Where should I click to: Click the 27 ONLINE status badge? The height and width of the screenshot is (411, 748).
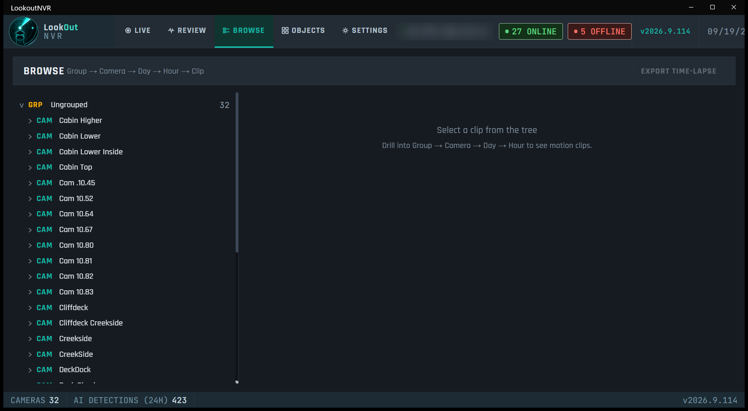coord(531,31)
